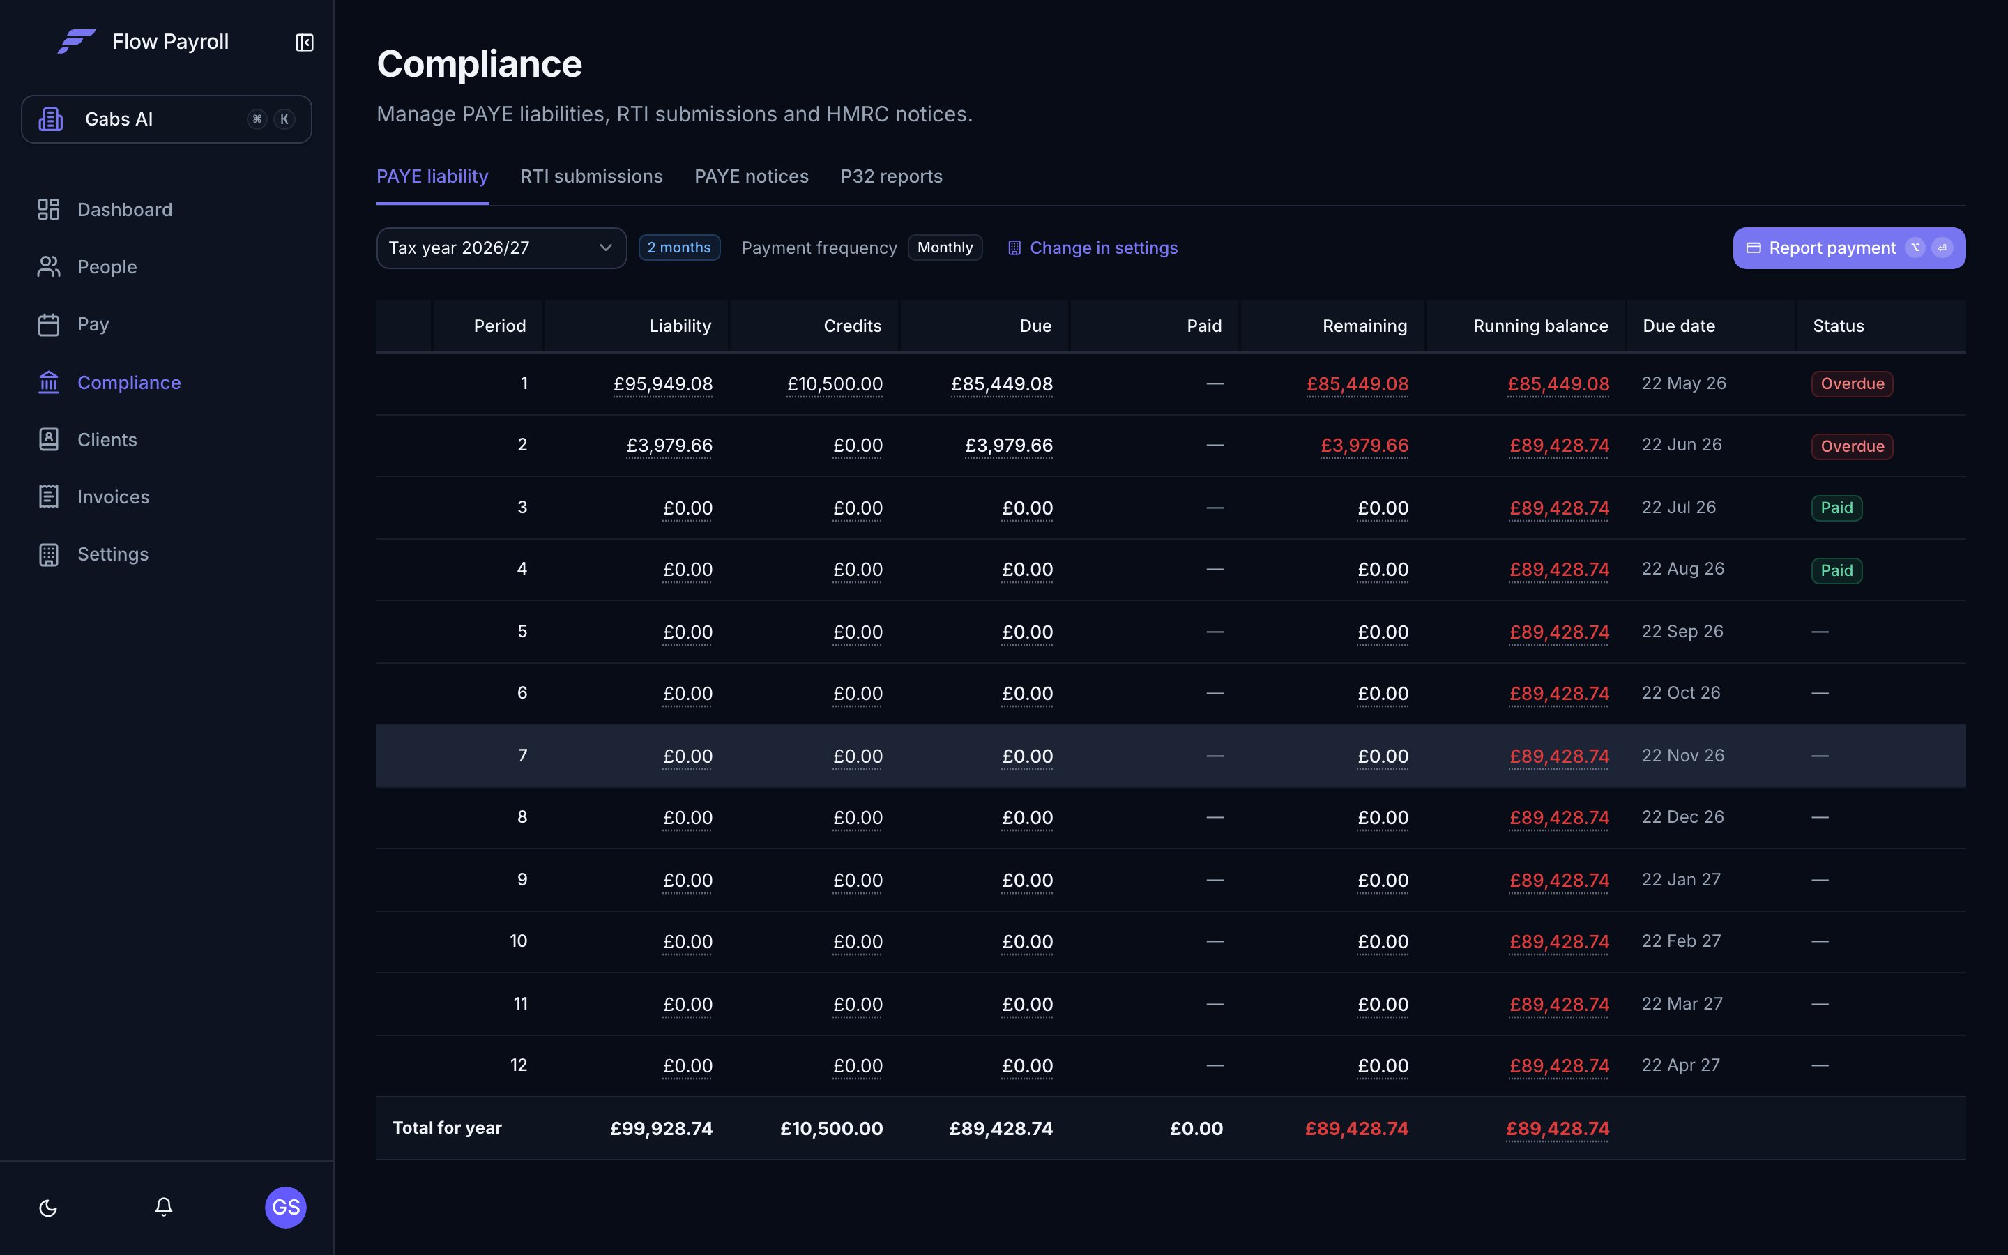
Task: Click the Total for year liability £99,928.74
Action: pyautogui.click(x=660, y=1129)
